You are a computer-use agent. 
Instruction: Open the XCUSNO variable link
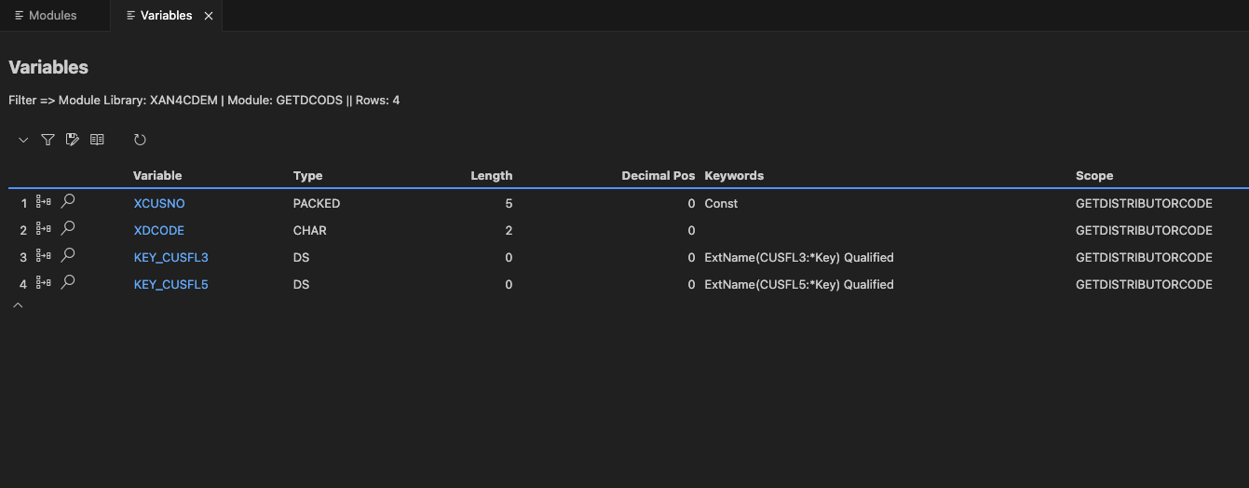coord(159,203)
